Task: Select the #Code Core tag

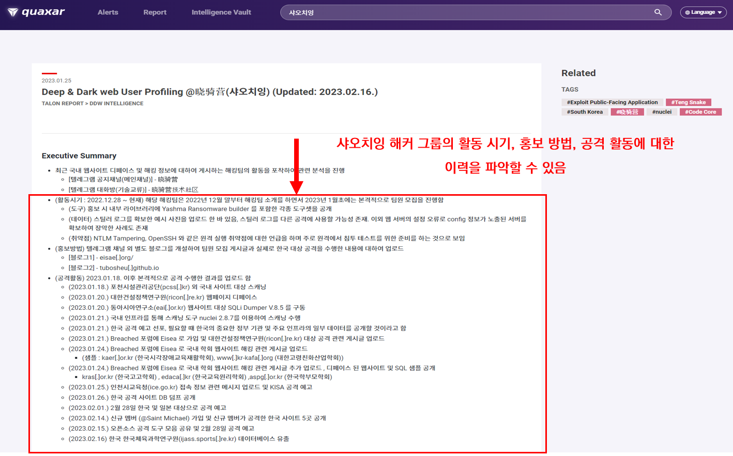Action: click(x=700, y=112)
